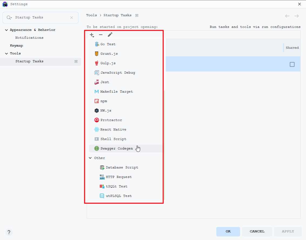Click the Add (plus) toolbar icon
The height and width of the screenshot is (240, 306).
(92, 35)
